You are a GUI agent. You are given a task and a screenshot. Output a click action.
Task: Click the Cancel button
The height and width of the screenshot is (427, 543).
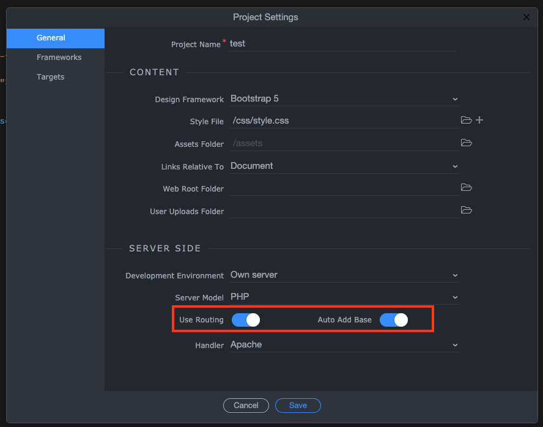(246, 406)
